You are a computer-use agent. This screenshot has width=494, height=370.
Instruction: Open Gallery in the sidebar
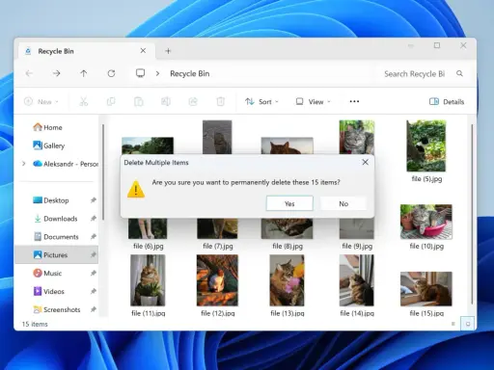pos(49,145)
